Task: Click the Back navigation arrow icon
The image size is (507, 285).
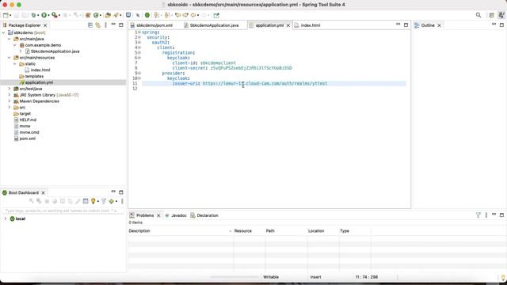Action: pos(193,15)
